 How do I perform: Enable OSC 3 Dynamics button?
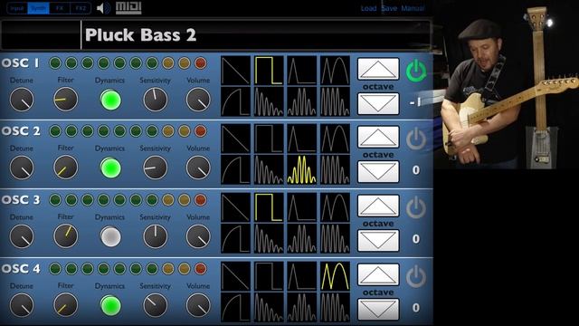(110, 236)
